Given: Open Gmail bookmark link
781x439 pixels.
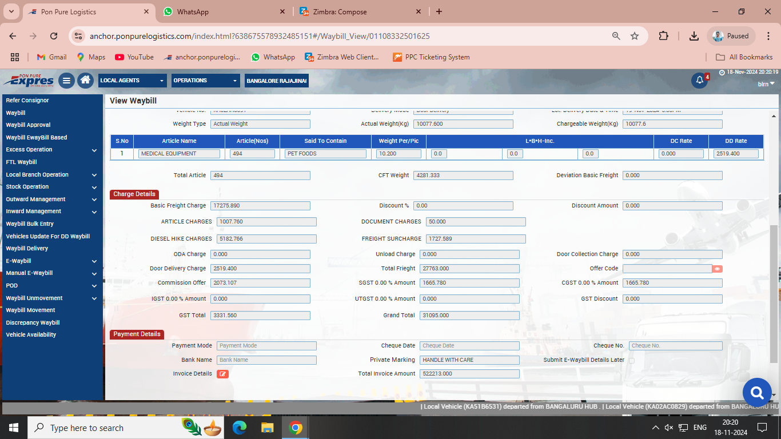Looking at the screenshot, I should pos(51,57).
